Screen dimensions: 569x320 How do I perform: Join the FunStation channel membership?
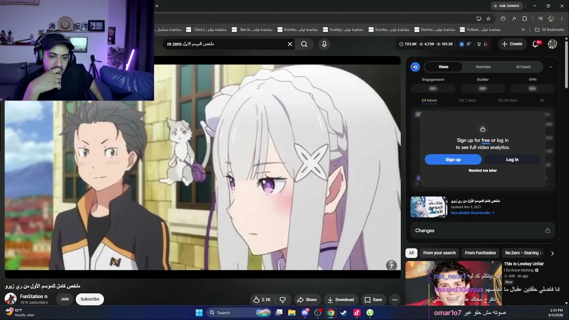(65, 299)
